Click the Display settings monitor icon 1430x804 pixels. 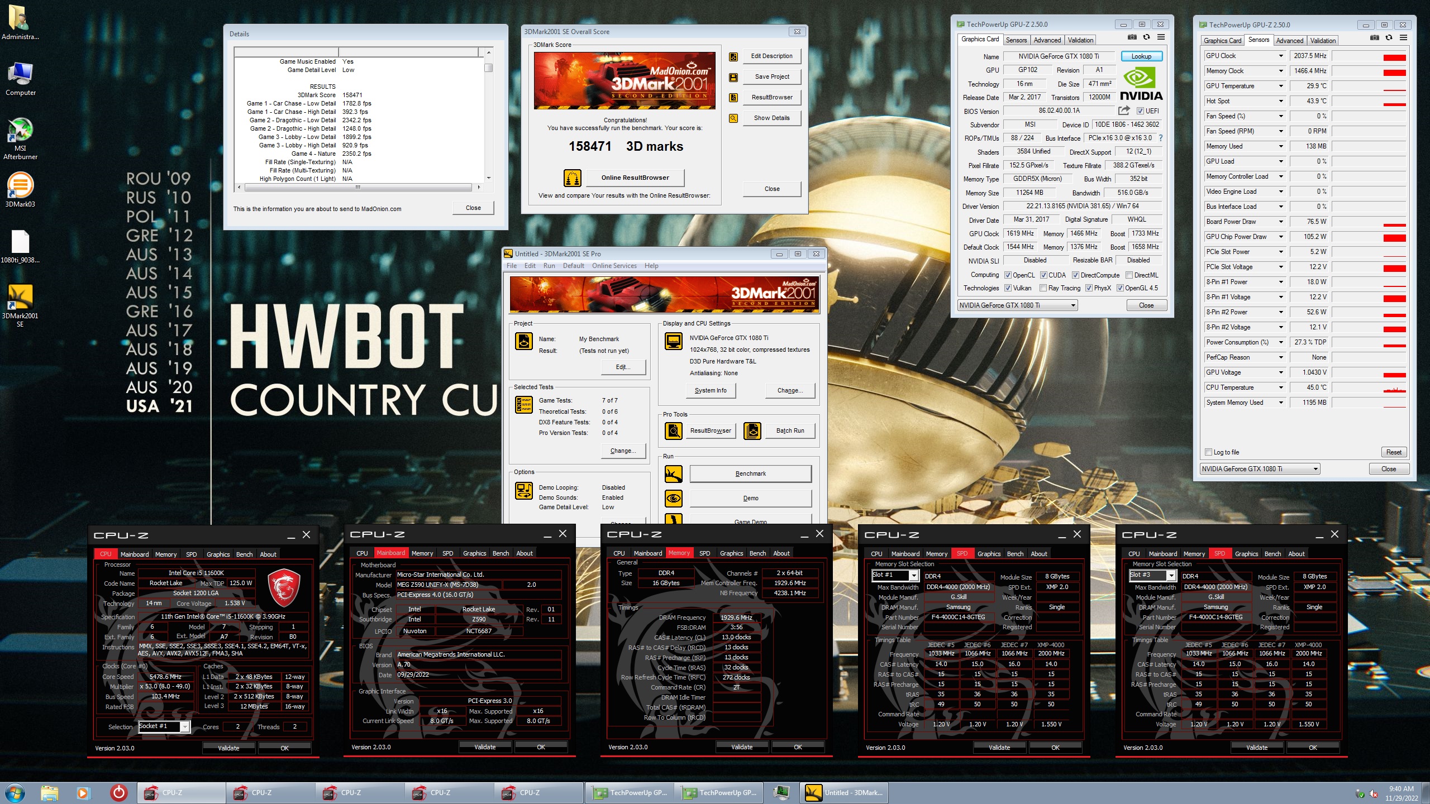pyautogui.click(x=673, y=341)
